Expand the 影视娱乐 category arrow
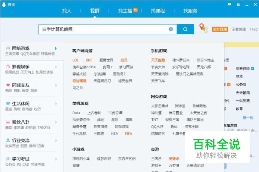259x172 pixels. click(x=56, y=67)
